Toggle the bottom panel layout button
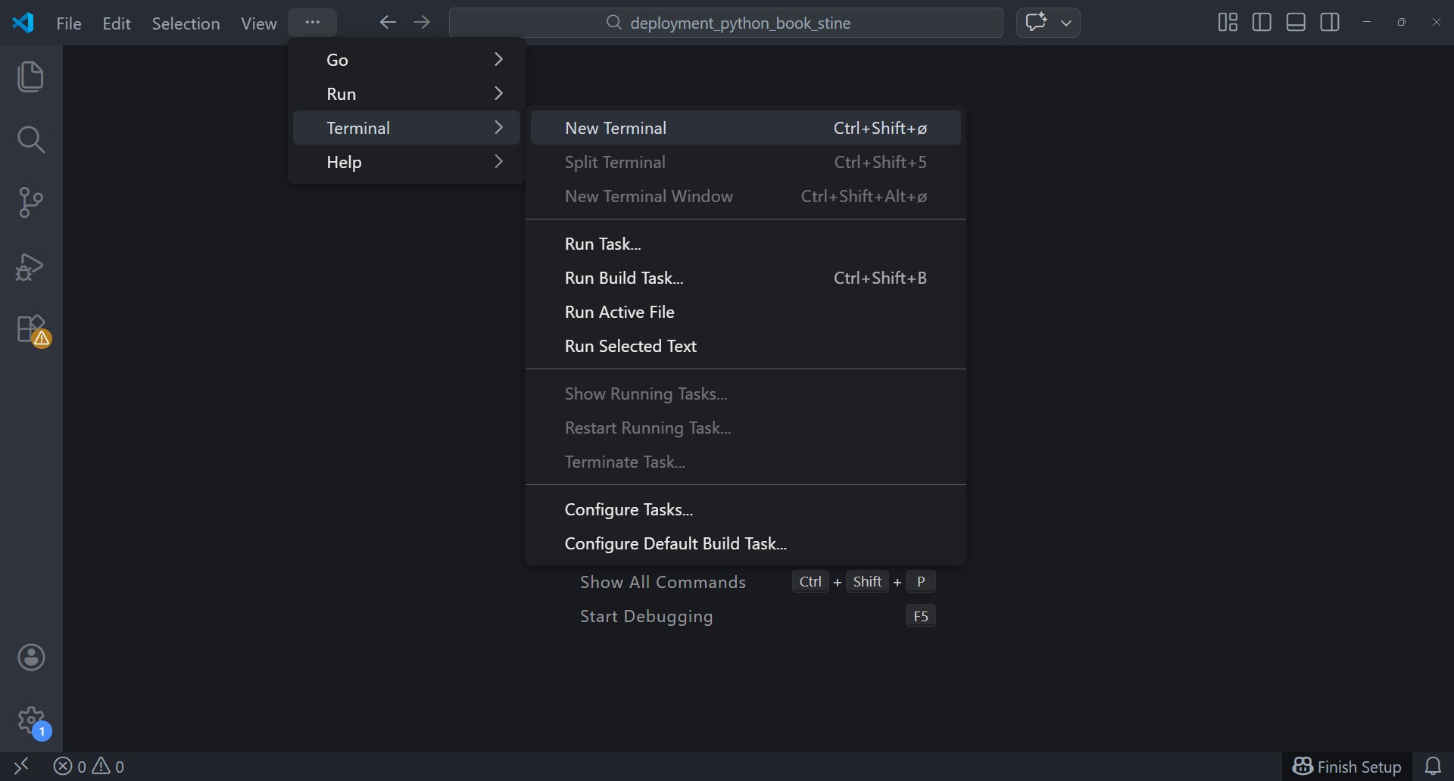The image size is (1454, 781). point(1296,23)
